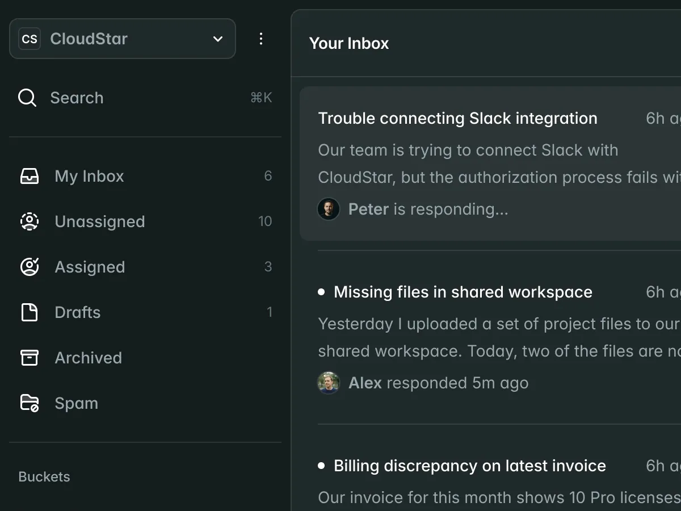
Task: Click the My Inbox tray icon
Action: click(x=30, y=176)
